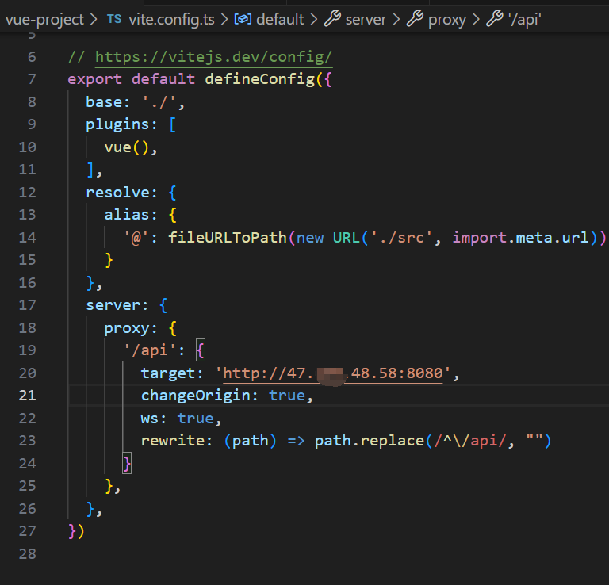Click the highlighted closing brace on line 24

(127, 464)
